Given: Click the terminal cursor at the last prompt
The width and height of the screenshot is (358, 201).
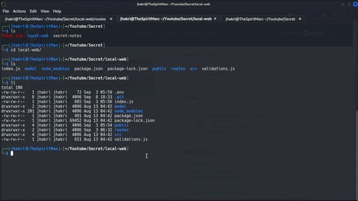Looking at the screenshot, I should pyautogui.click(x=12, y=154).
